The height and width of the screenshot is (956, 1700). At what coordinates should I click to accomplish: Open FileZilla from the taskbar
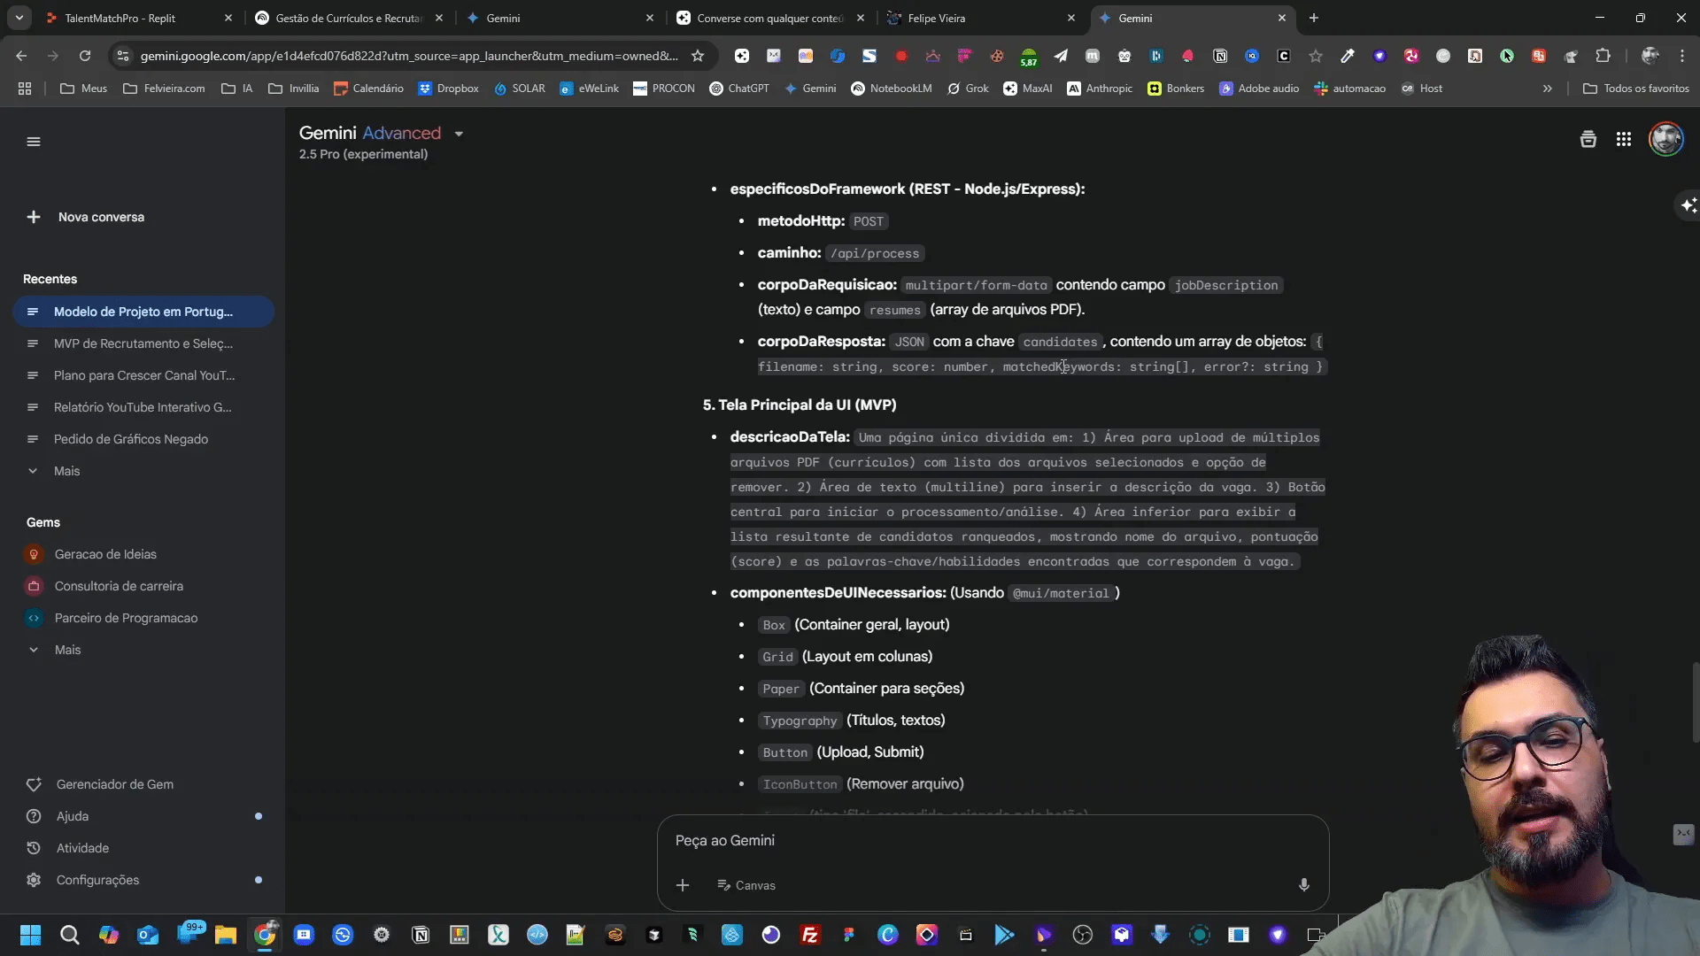(x=810, y=935)
